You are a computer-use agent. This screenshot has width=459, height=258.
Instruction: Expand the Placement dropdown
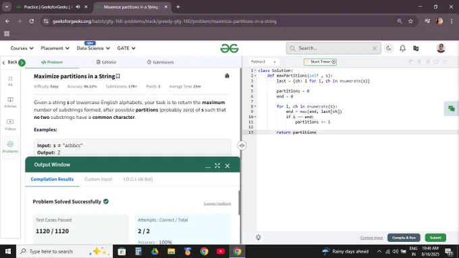(55, 48)
